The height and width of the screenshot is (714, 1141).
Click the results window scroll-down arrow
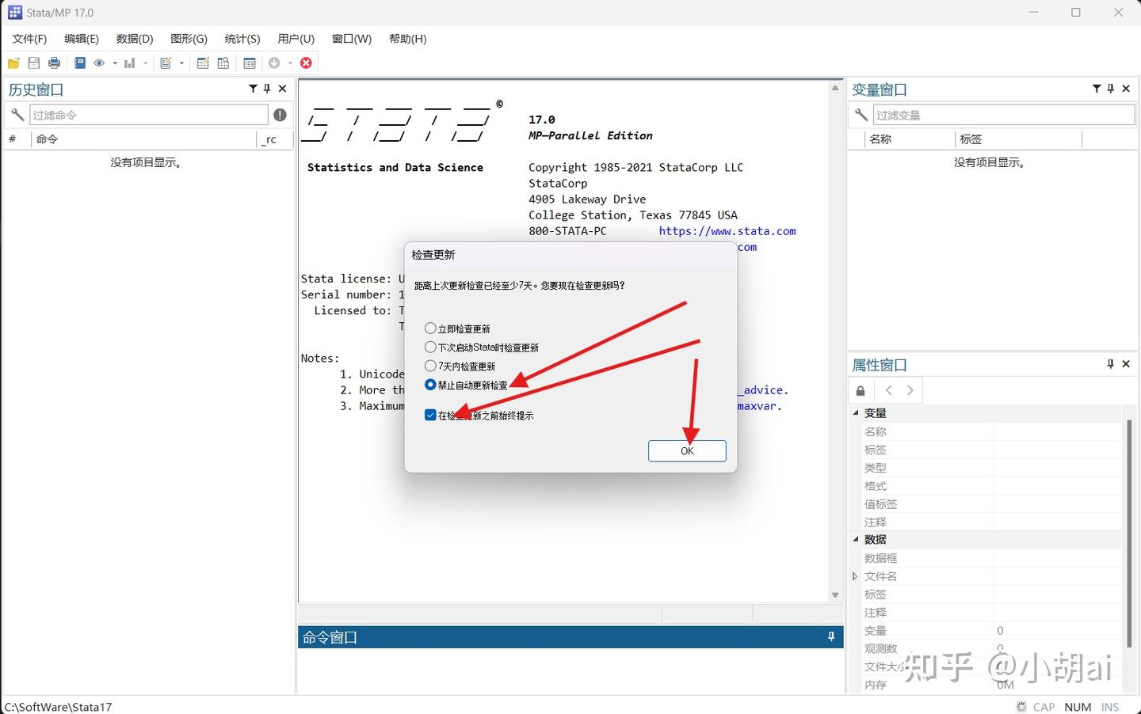coord(835,594)
